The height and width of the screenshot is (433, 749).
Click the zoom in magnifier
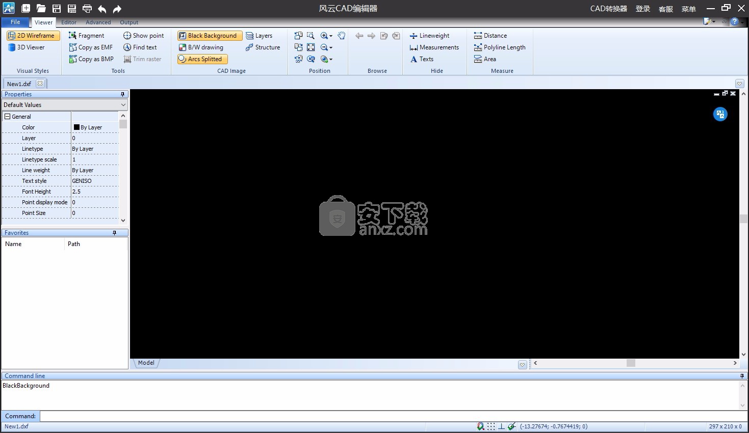point(324,36)
